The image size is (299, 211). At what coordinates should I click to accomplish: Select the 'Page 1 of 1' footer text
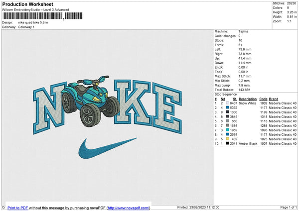(x=289, y=207)
